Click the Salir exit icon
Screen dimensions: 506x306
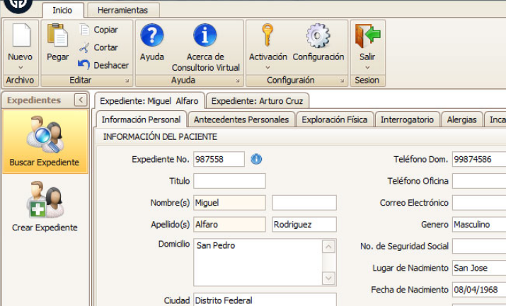click(367, 37)
